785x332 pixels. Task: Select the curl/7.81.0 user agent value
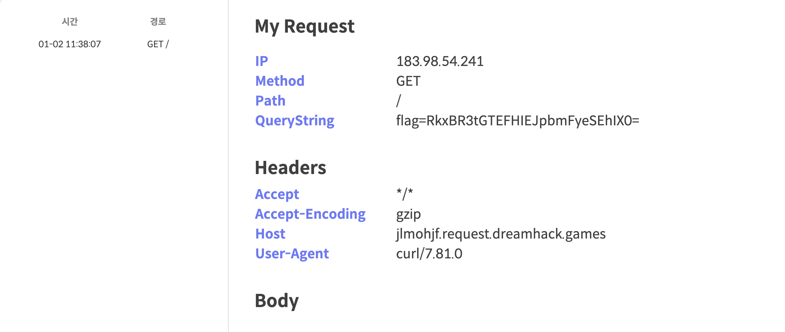tap(429, 254)
